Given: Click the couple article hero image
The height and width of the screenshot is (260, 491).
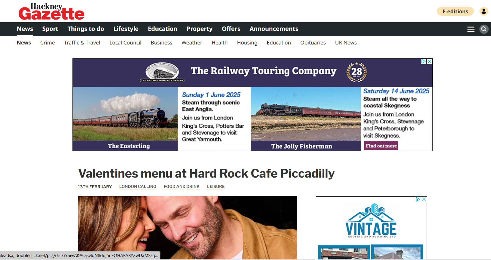Looking at the screenshot, I should [x=187, y=228].
